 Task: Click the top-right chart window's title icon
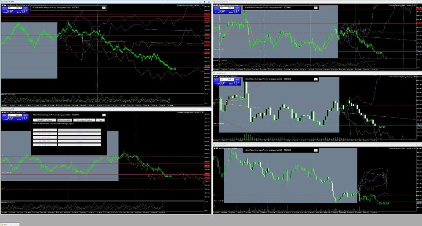pyautogui.click(x=214, y=2)
